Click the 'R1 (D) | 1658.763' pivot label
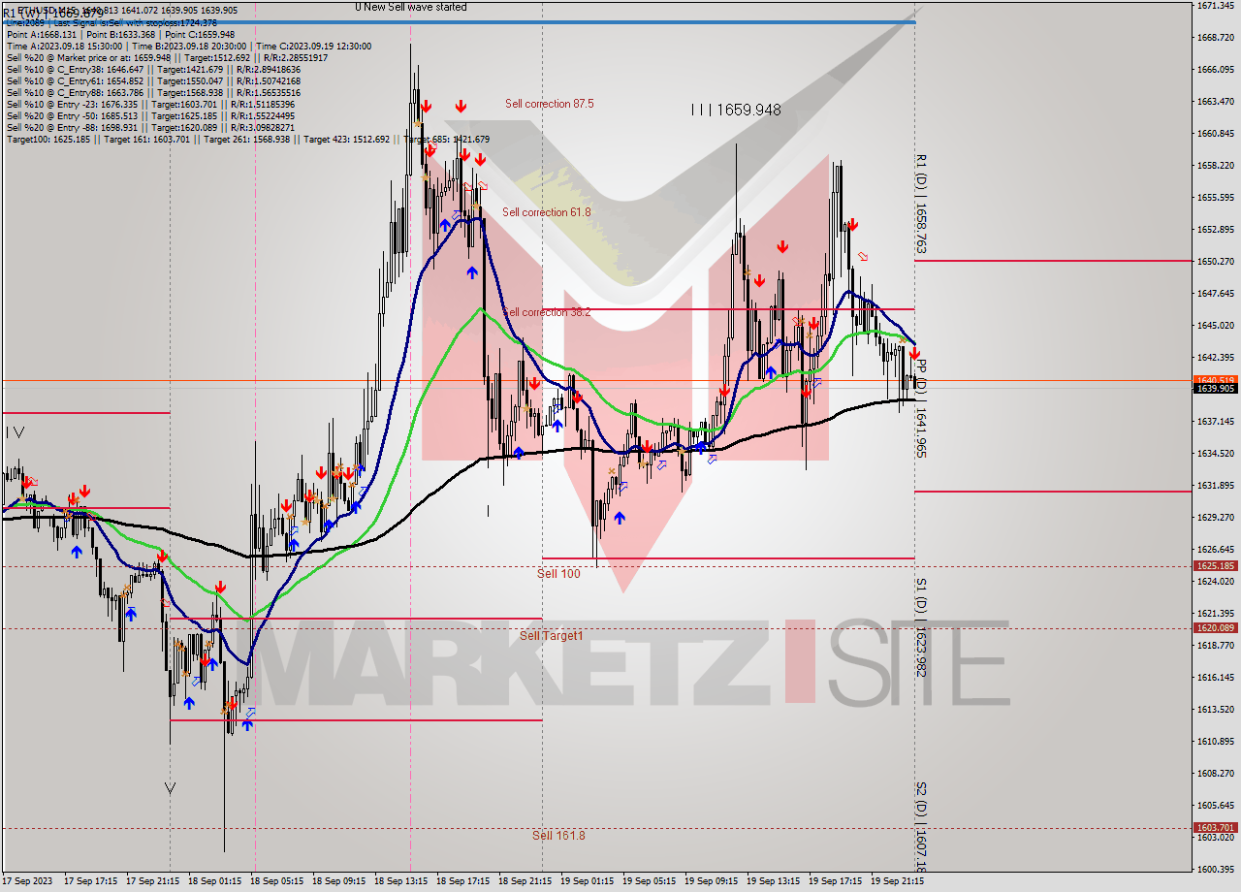This screenshot has width=1241, height=892. click(922, 204)
